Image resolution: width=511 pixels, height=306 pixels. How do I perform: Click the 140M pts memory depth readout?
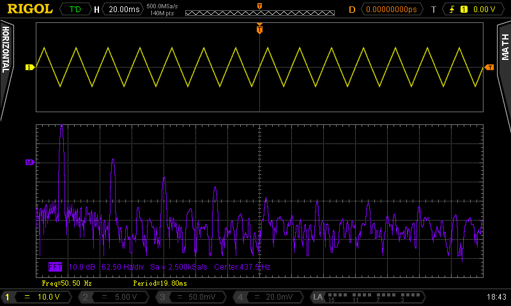click(162, 13)
